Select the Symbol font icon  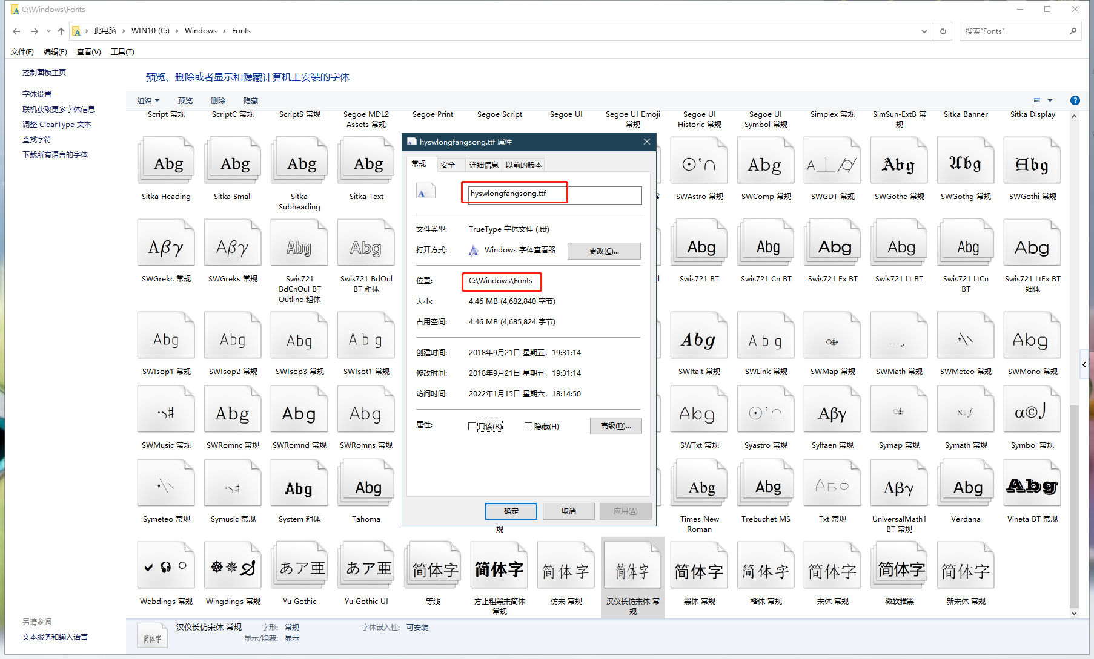pos(1032,409)
